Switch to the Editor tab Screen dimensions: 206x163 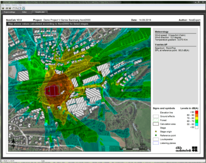24,12
